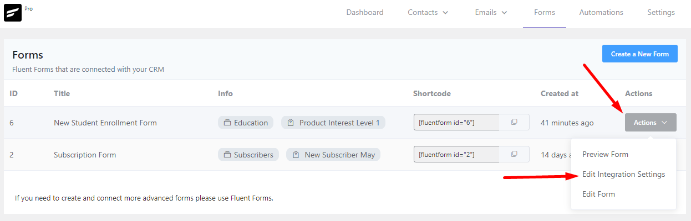Select Edit Integration Settings option
This screenshot has height=221, width=691.
[x=623, y=174]
